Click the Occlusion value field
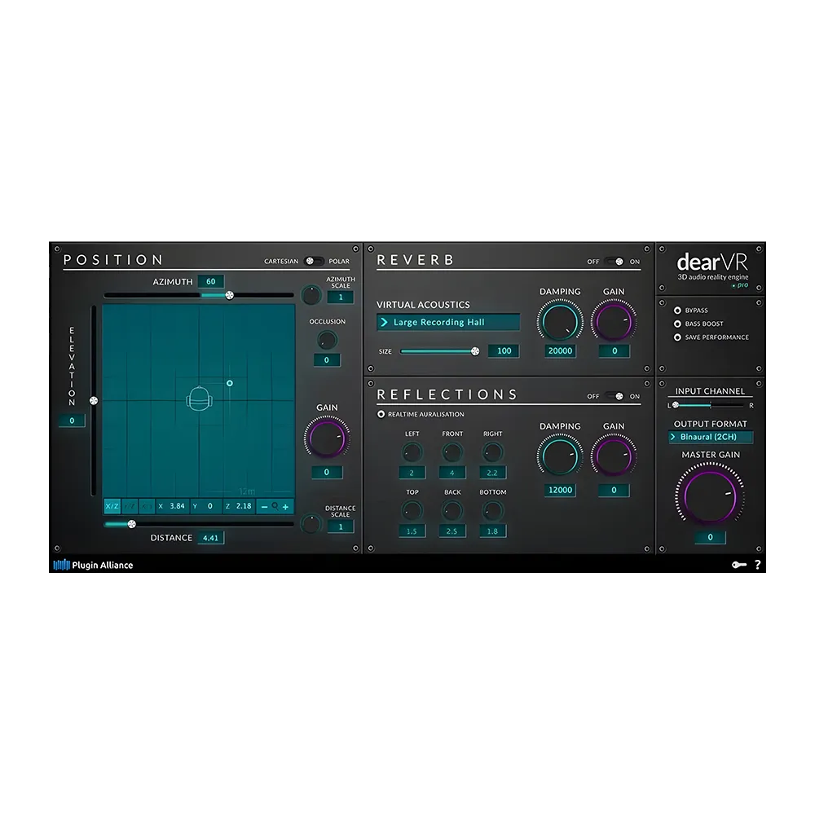This screenshot has height=815, width=815. coord(327,360)
